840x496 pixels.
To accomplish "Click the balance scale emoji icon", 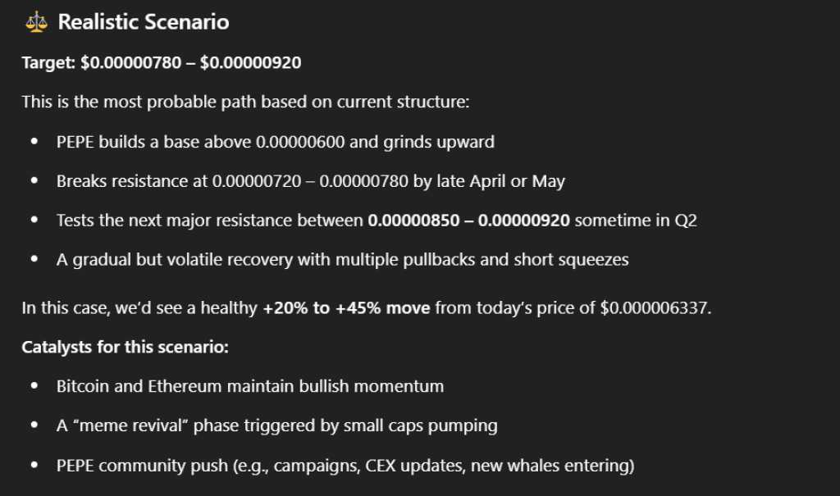I will coord(36,22).
